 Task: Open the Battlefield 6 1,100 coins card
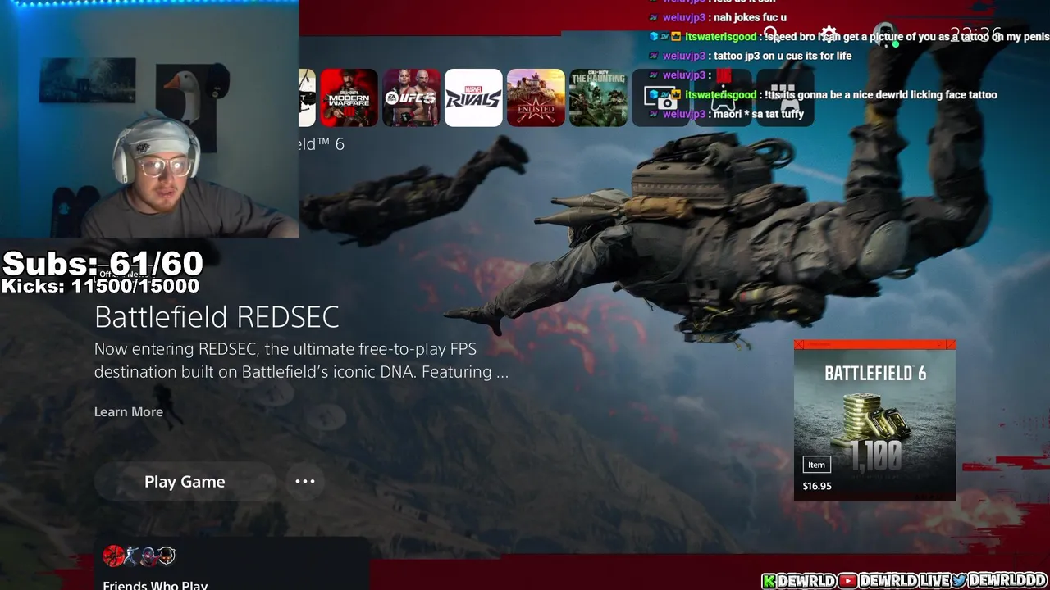point(874,420)
